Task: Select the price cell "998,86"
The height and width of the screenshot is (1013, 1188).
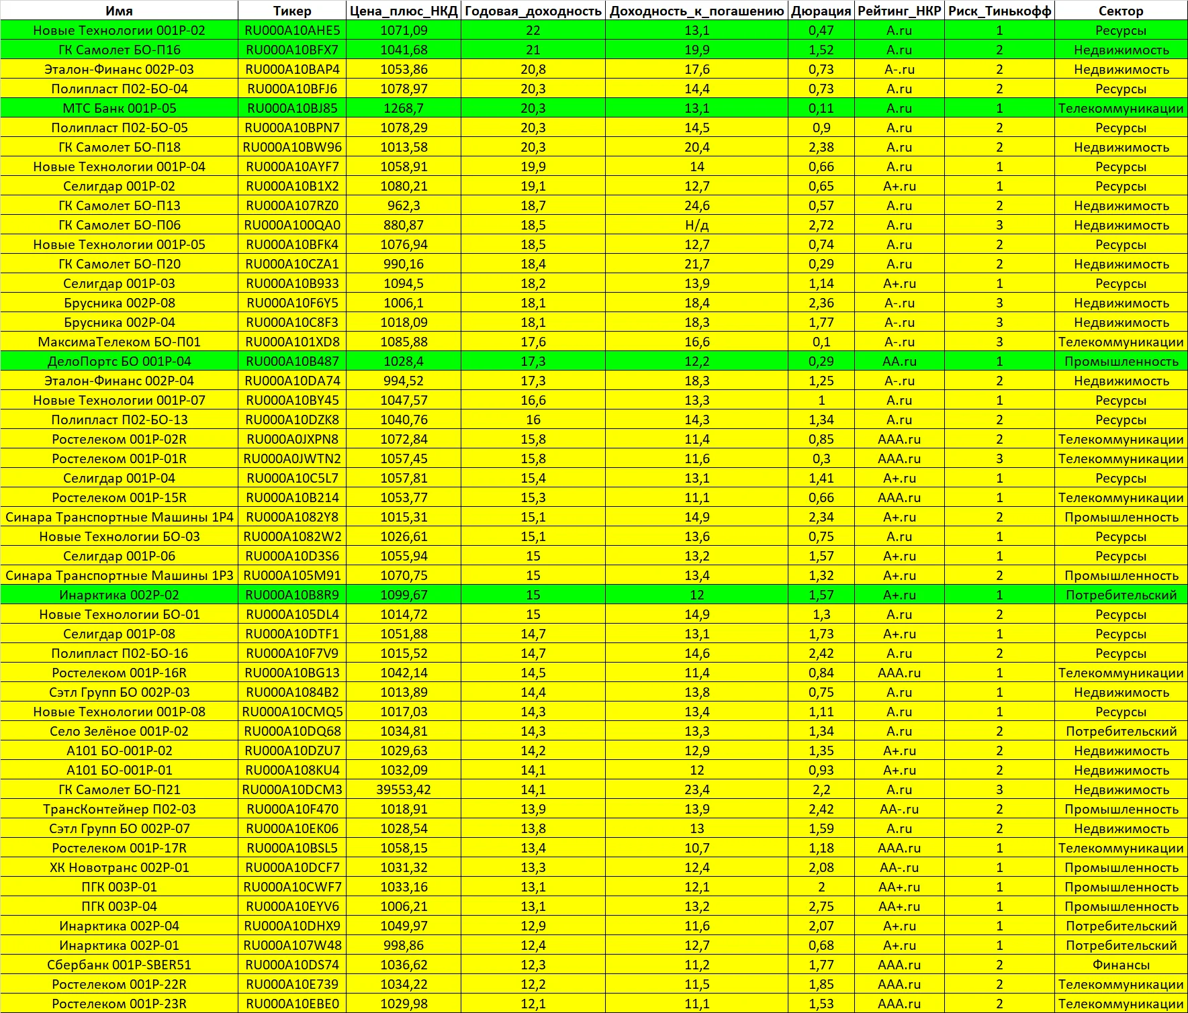Action: tap(404, 945)
